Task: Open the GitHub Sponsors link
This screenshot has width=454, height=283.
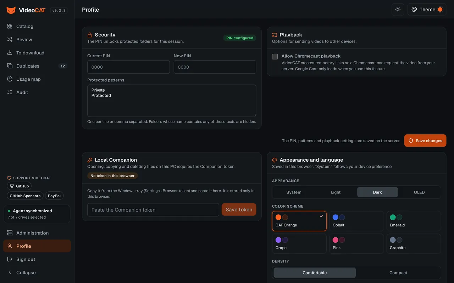Action: pyautogui.click(x=25, y=196)
